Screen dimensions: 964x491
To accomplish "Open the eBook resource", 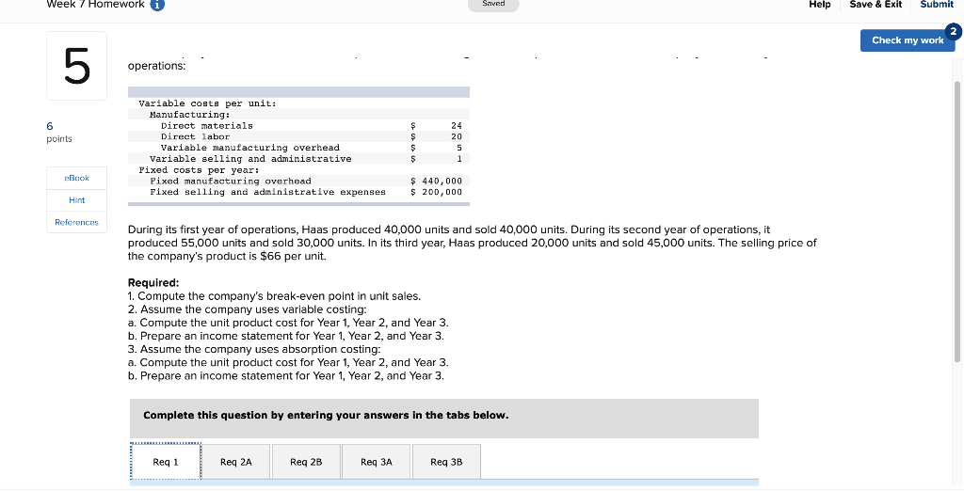I will (x=77, y=178).
